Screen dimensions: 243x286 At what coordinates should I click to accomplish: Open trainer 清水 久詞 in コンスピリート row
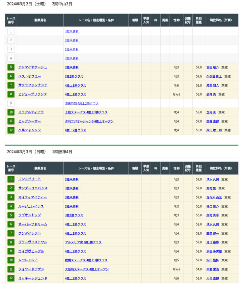213,180
